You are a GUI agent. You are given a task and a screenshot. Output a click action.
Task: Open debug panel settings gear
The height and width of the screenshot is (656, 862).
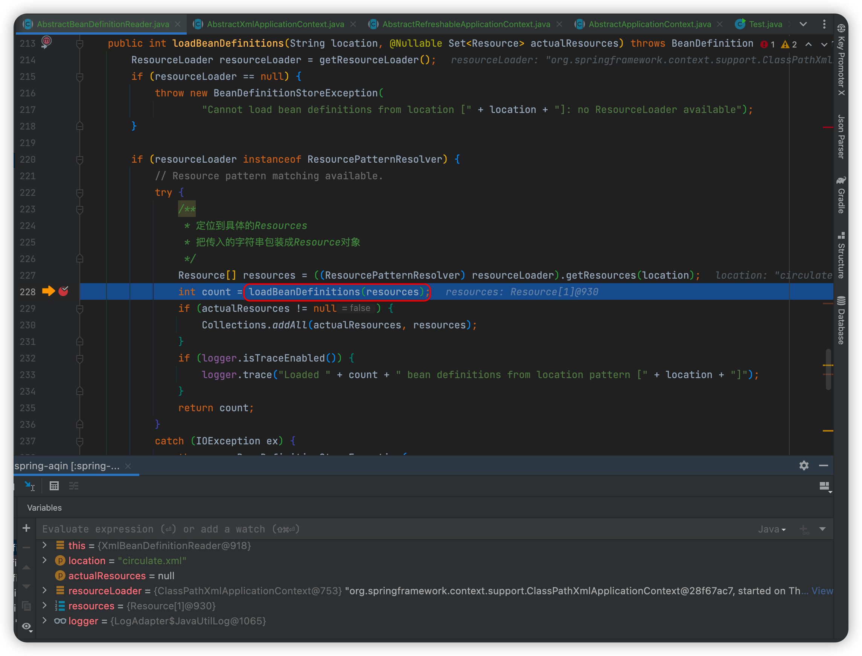pyautogui.click(x=803, y=465)
